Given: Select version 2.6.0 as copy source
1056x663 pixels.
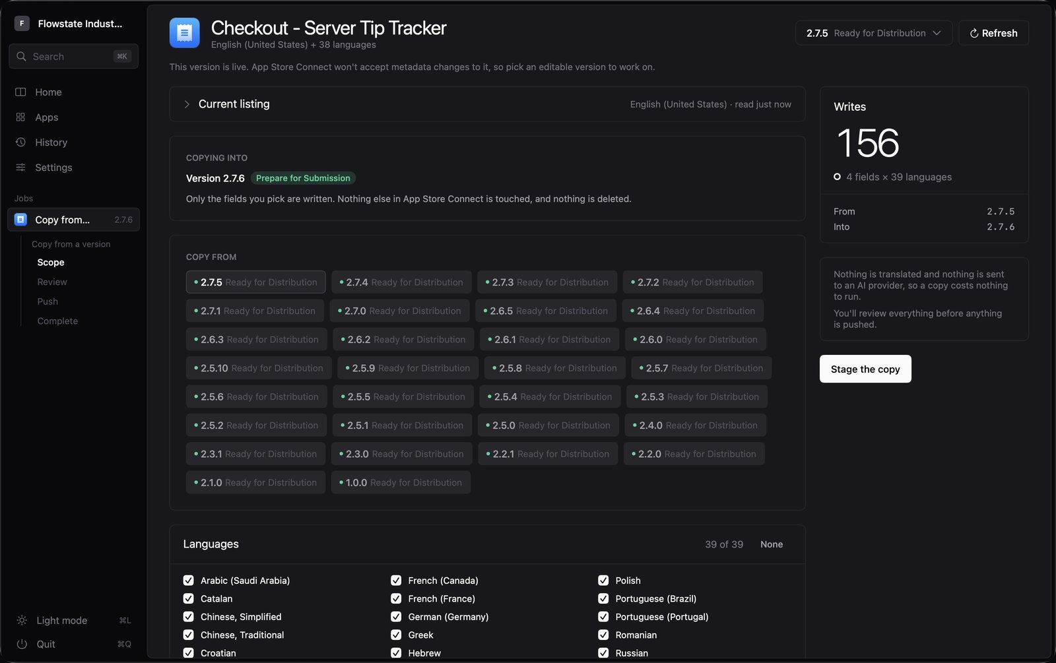Looking at the screenshot, I should (695, 339).
